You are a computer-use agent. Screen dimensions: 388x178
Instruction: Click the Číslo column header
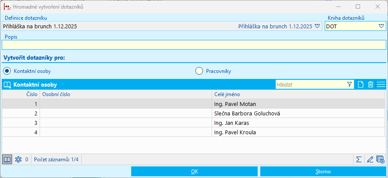pyautogui.click(x=21, y=94)
